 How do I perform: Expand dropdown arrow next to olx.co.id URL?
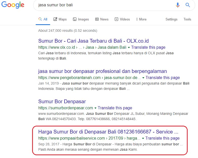[x=129, y=48]
